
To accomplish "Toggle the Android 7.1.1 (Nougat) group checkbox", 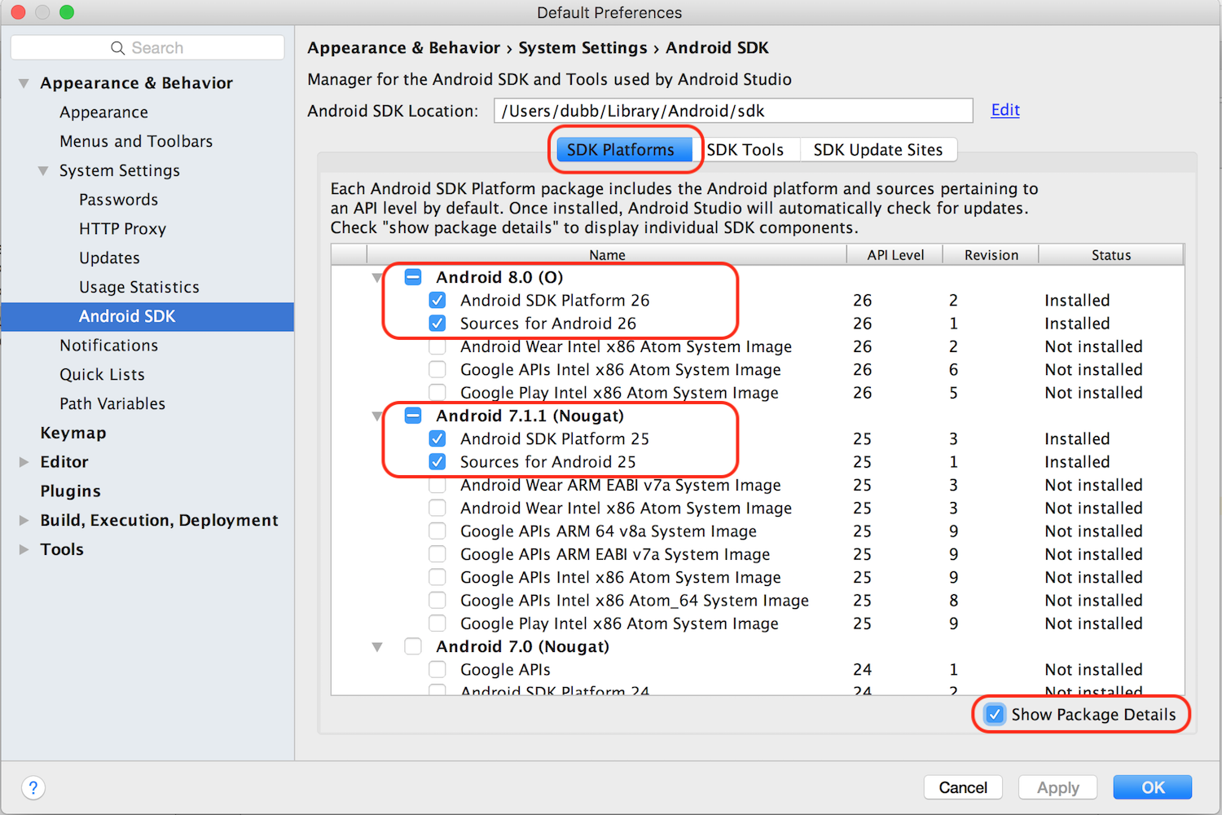I will coord(413,416).
